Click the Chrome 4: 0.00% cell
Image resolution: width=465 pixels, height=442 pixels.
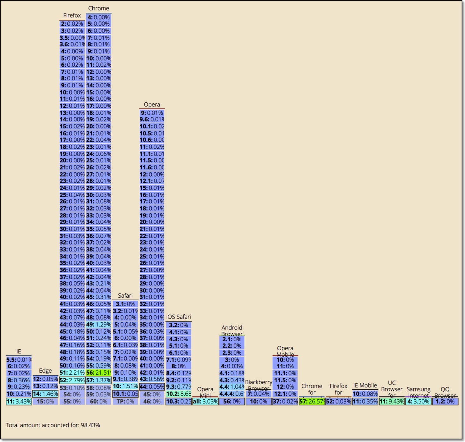(98, 17)
